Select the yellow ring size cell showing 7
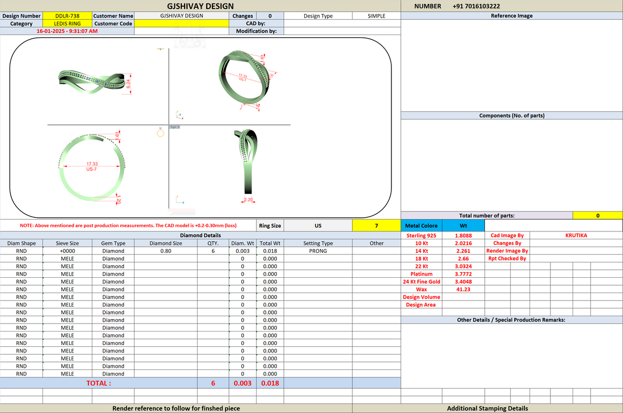Screen dimensions: 623x413 coord(376,225)
